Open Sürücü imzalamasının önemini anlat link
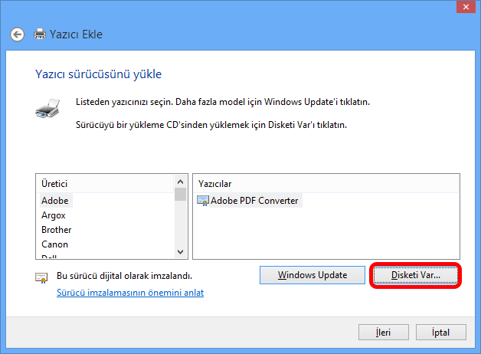This screenshot has height=354, width=481. tap(130, 293)
